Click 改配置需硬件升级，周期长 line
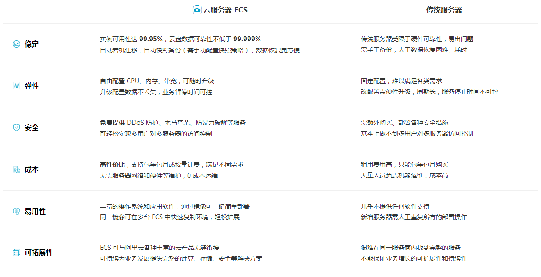The width and height of the screenshot is (541, 277). [429, 92]
